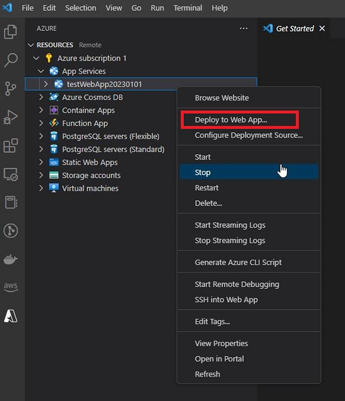This screenshot has width=345, height=401.
Task: Select Stop Streaming Logs
Action: (x=249, y=241)
